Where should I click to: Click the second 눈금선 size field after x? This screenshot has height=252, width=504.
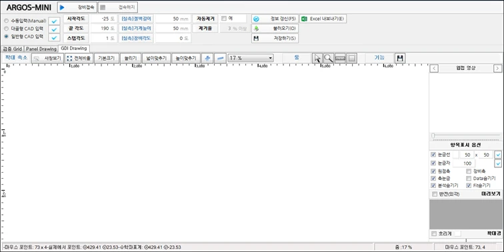[x=486, y=155]
